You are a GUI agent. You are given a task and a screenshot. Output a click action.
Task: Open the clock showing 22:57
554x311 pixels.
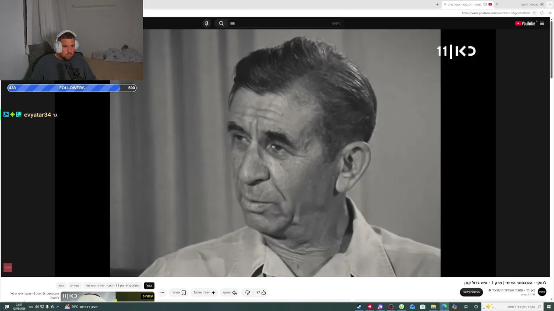click(19, 307)
